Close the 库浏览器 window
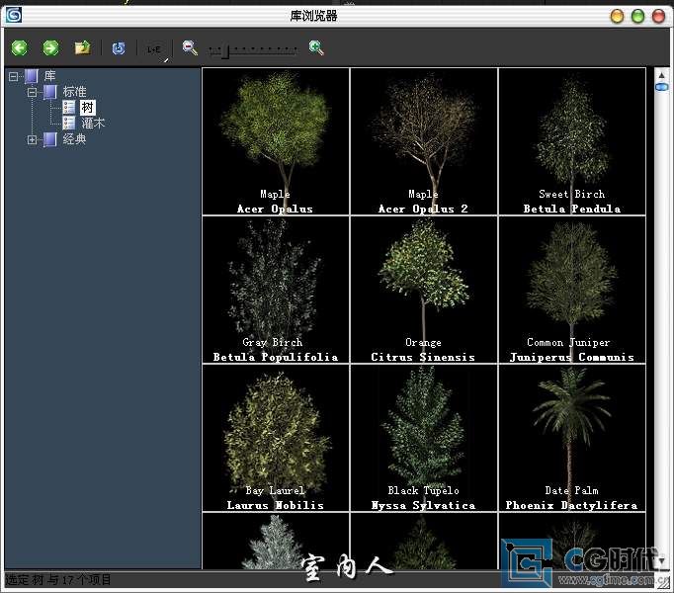 pyautogui.click(x=658, y=17)
